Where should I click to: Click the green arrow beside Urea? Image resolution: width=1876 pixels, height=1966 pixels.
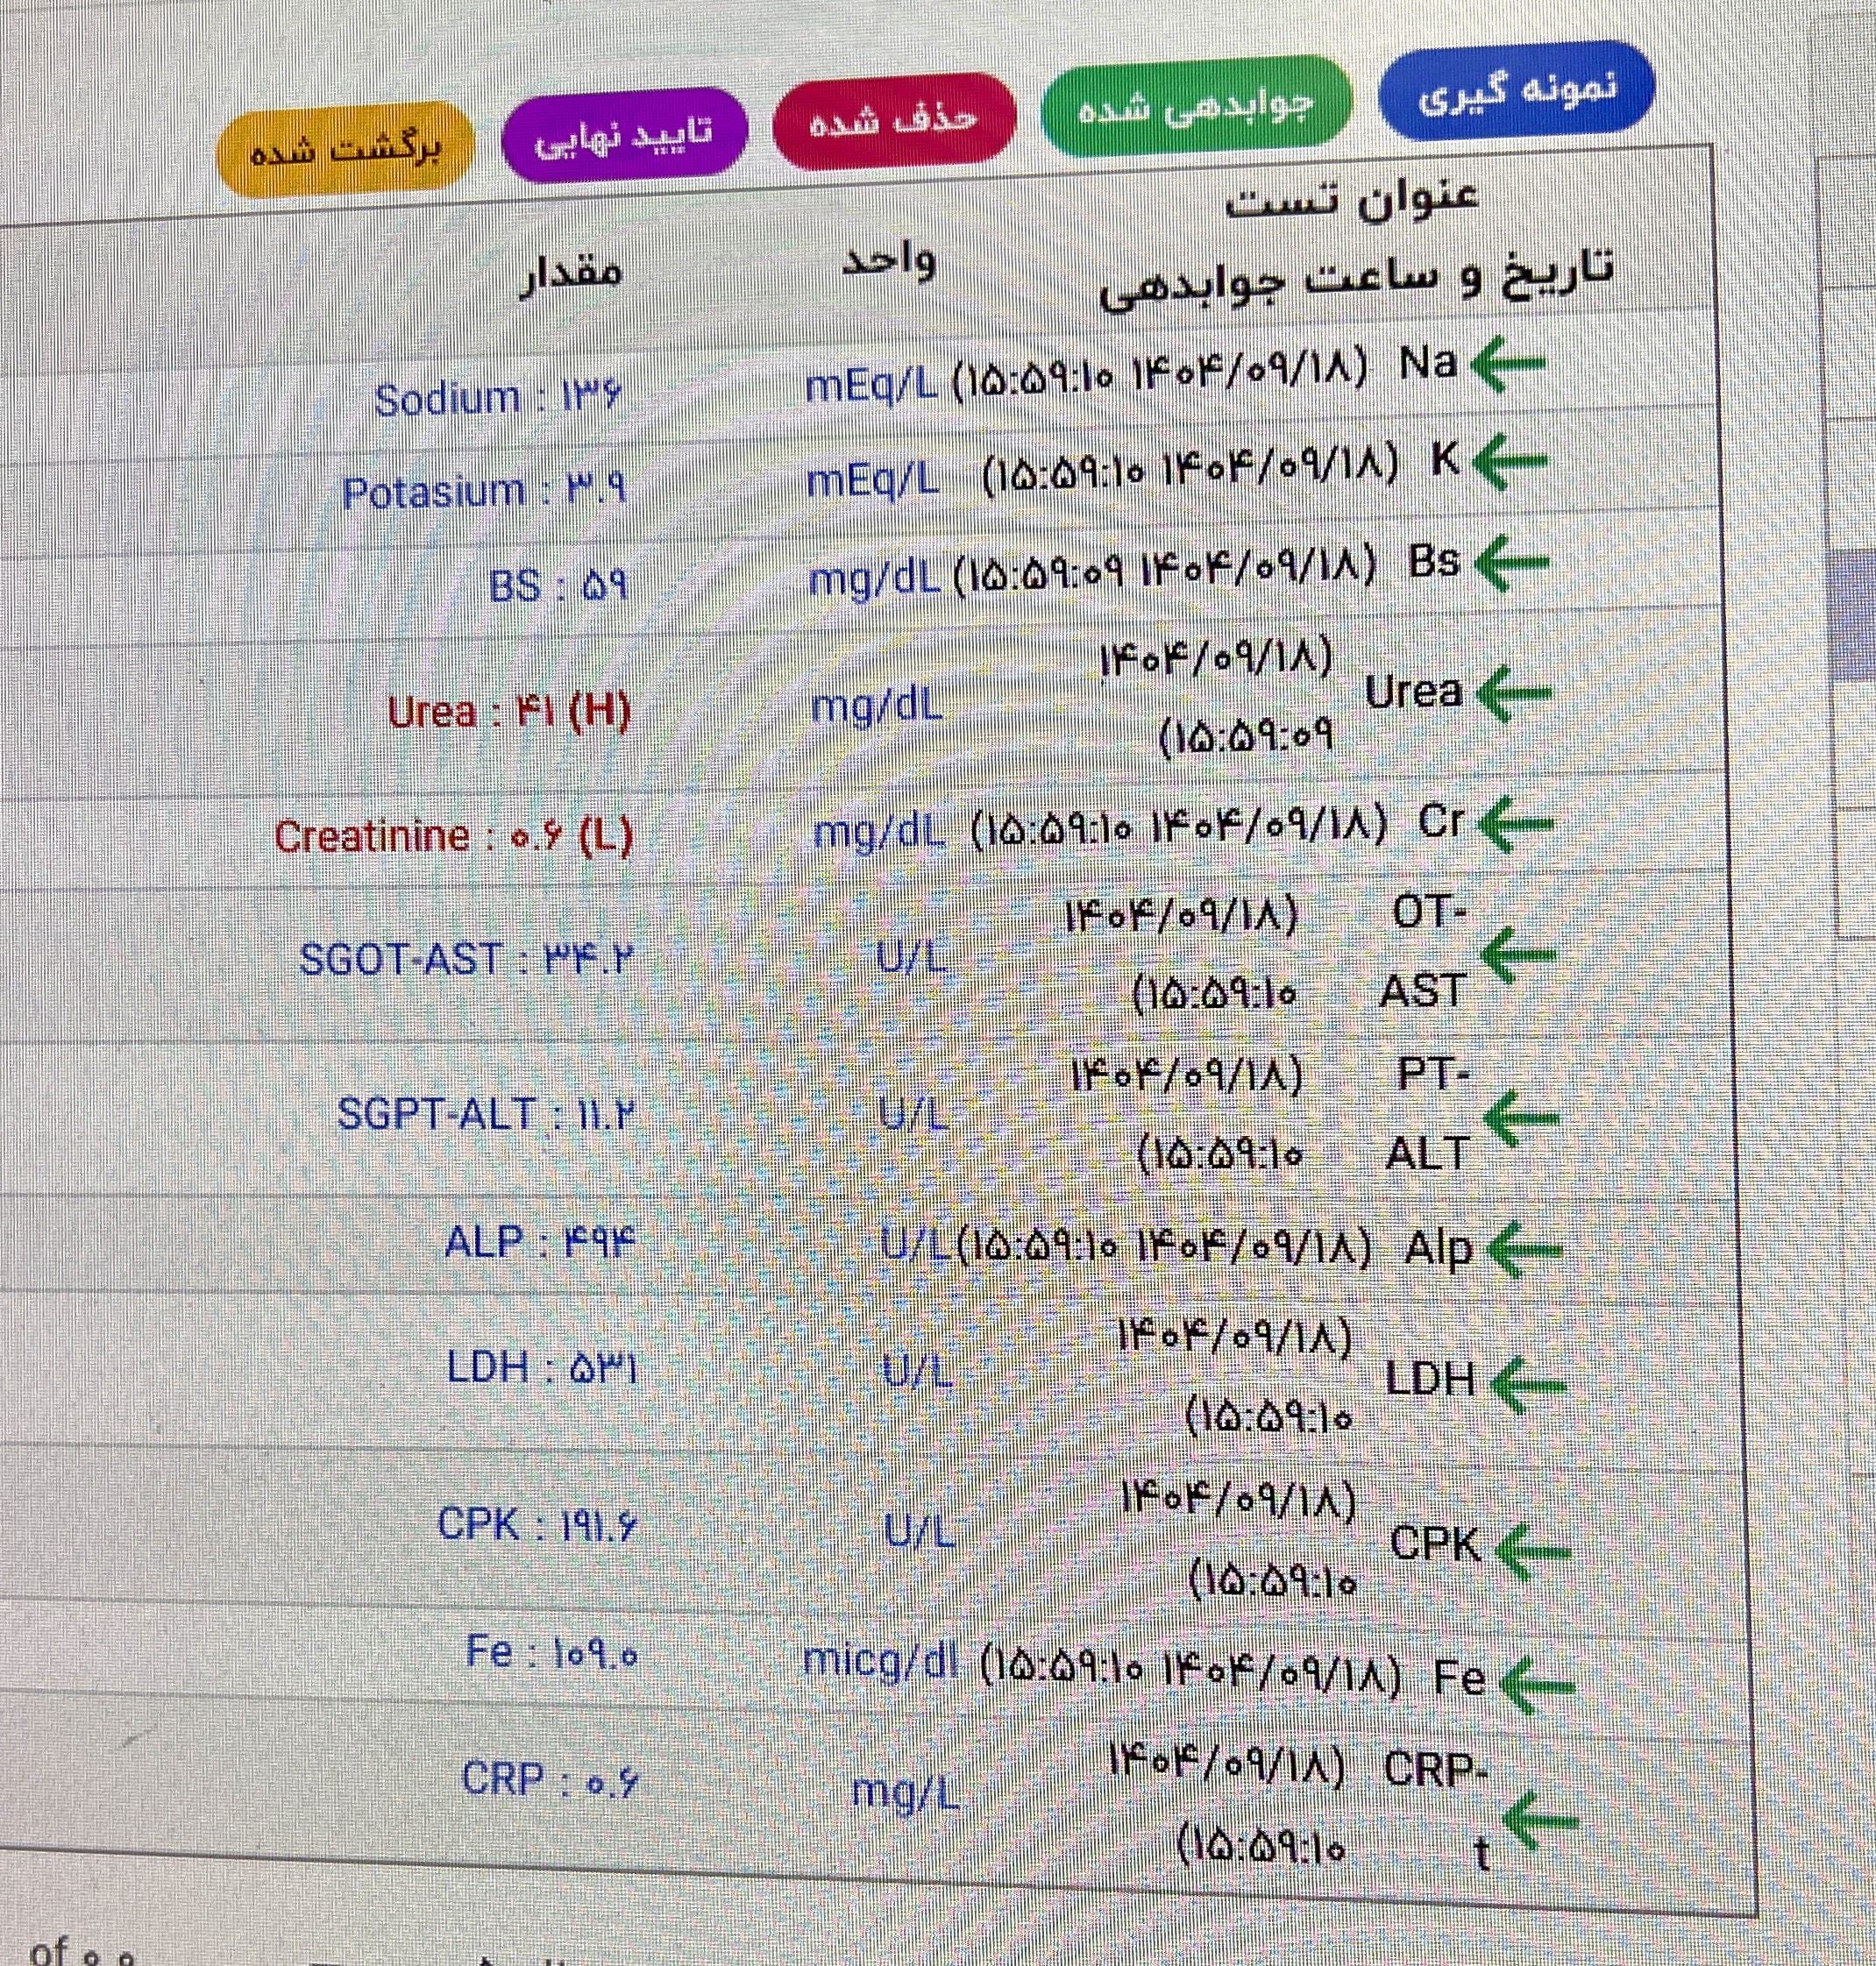pyautogui.click(x=1513, y=693)
